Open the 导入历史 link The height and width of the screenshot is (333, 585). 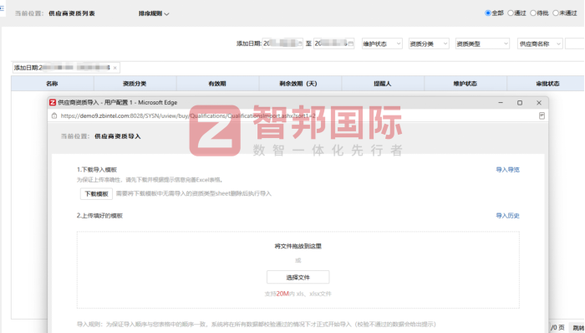[507, 215]
